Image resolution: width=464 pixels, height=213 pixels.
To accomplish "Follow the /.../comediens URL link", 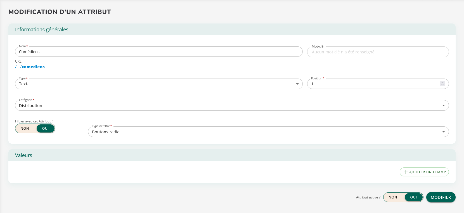I will pos(30,67).
